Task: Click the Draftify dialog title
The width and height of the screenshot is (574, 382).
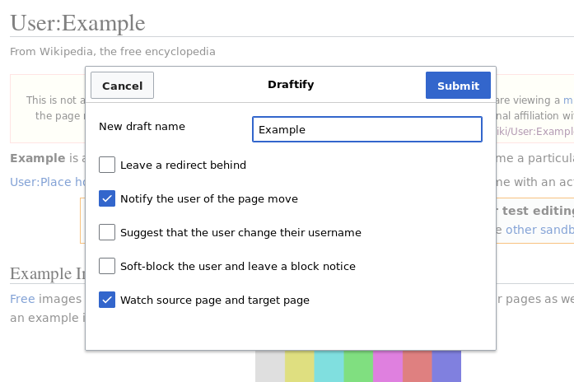Action: pyautogui.click(x=291, y=85)
